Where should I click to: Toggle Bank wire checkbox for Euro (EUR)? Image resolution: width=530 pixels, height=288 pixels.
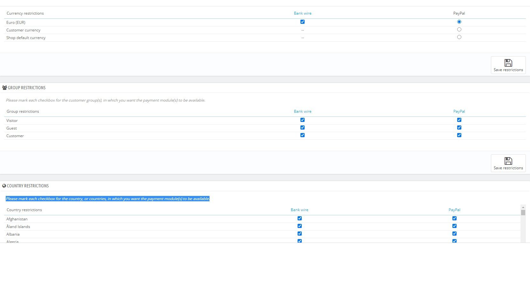point(302,22)
